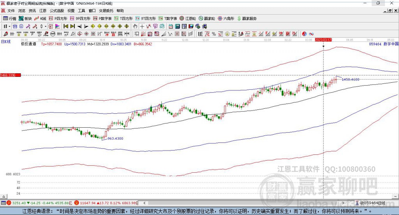Click the highlighted date marker 2023-03-17
The width and height of the screenshot is (399, 215).
click(323, 40)
